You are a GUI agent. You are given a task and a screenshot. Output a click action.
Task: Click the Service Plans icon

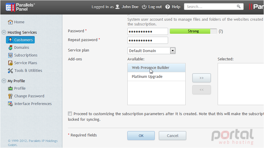click(10, 63)
